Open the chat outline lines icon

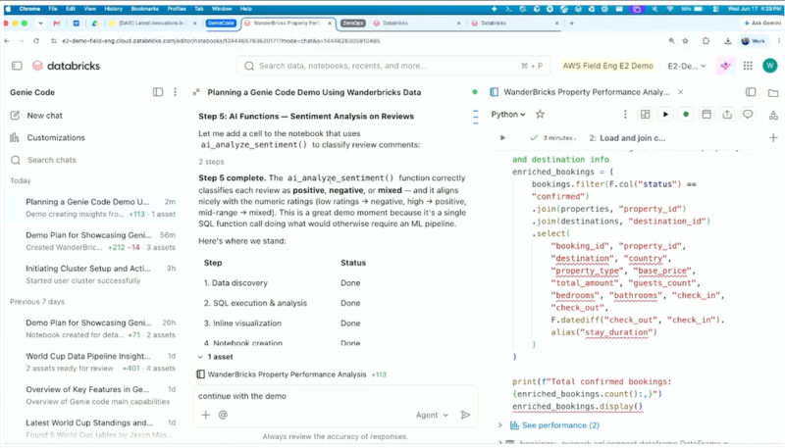476,117
